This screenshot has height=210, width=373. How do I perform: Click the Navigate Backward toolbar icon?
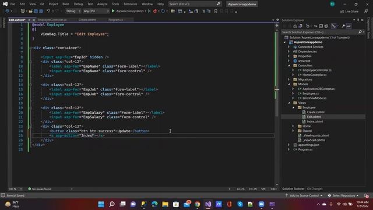(7, 11)
